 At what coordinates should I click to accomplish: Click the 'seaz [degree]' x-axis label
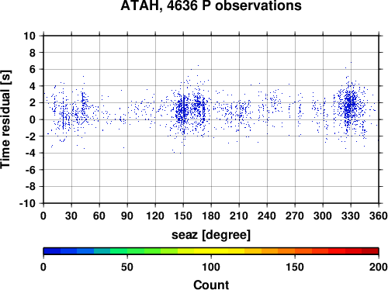click(211, 235)
